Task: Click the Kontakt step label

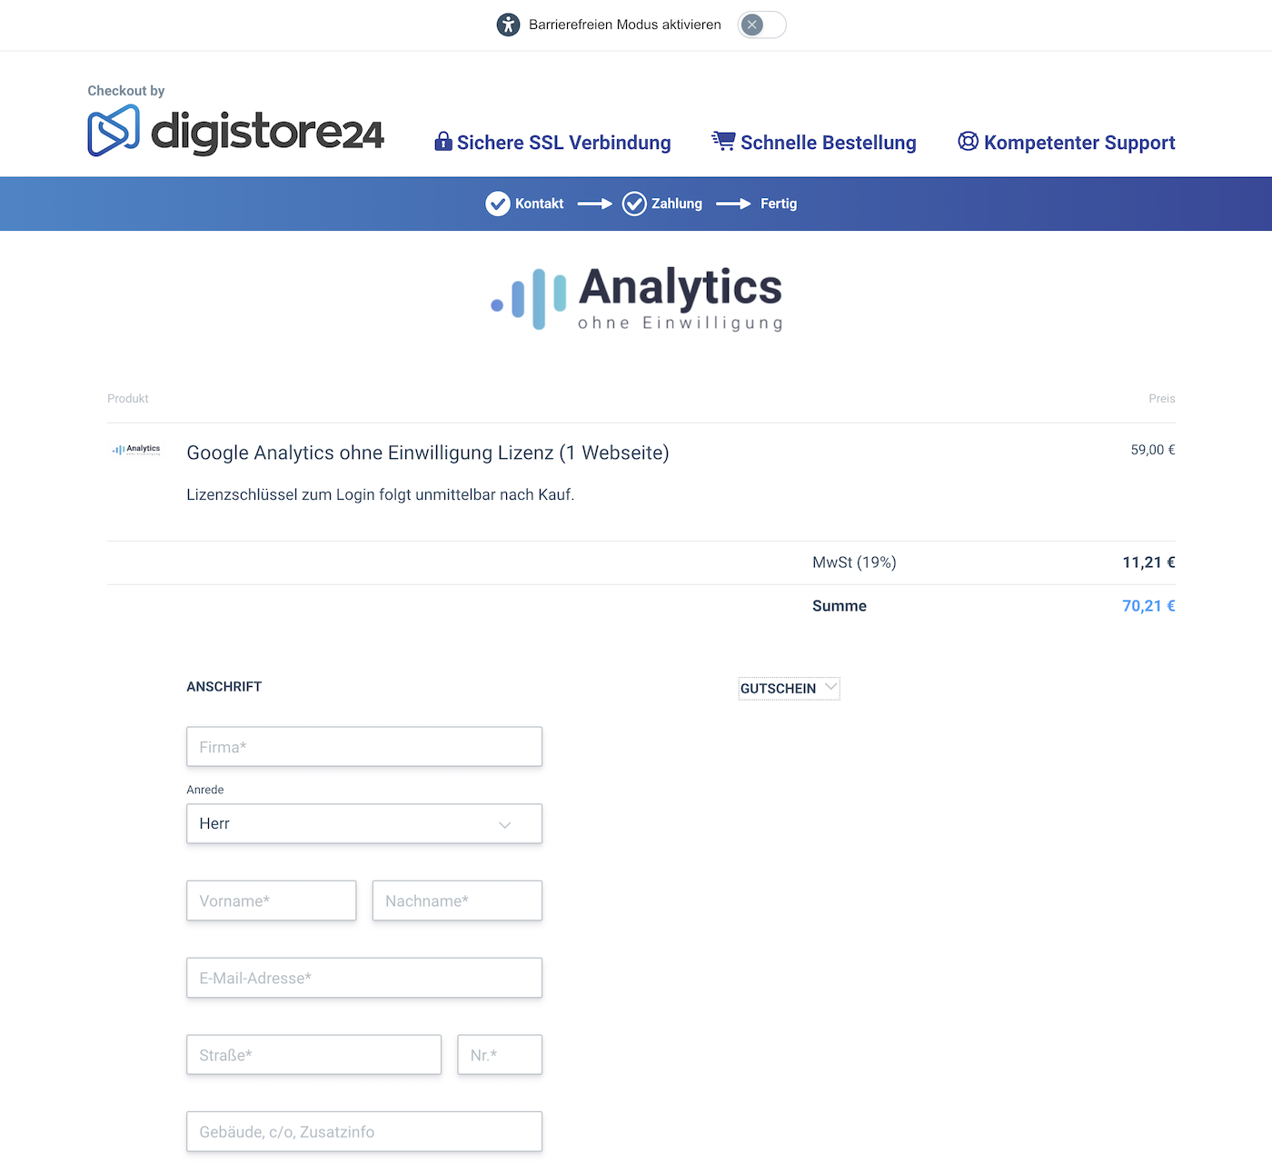Action: (540, 204)
